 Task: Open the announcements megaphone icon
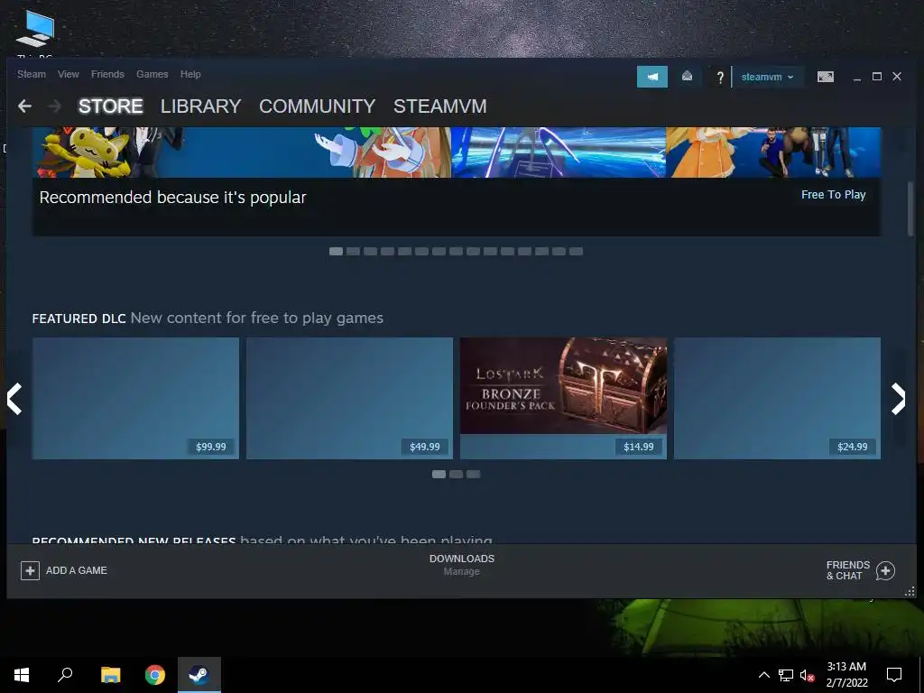pos(652,77)
